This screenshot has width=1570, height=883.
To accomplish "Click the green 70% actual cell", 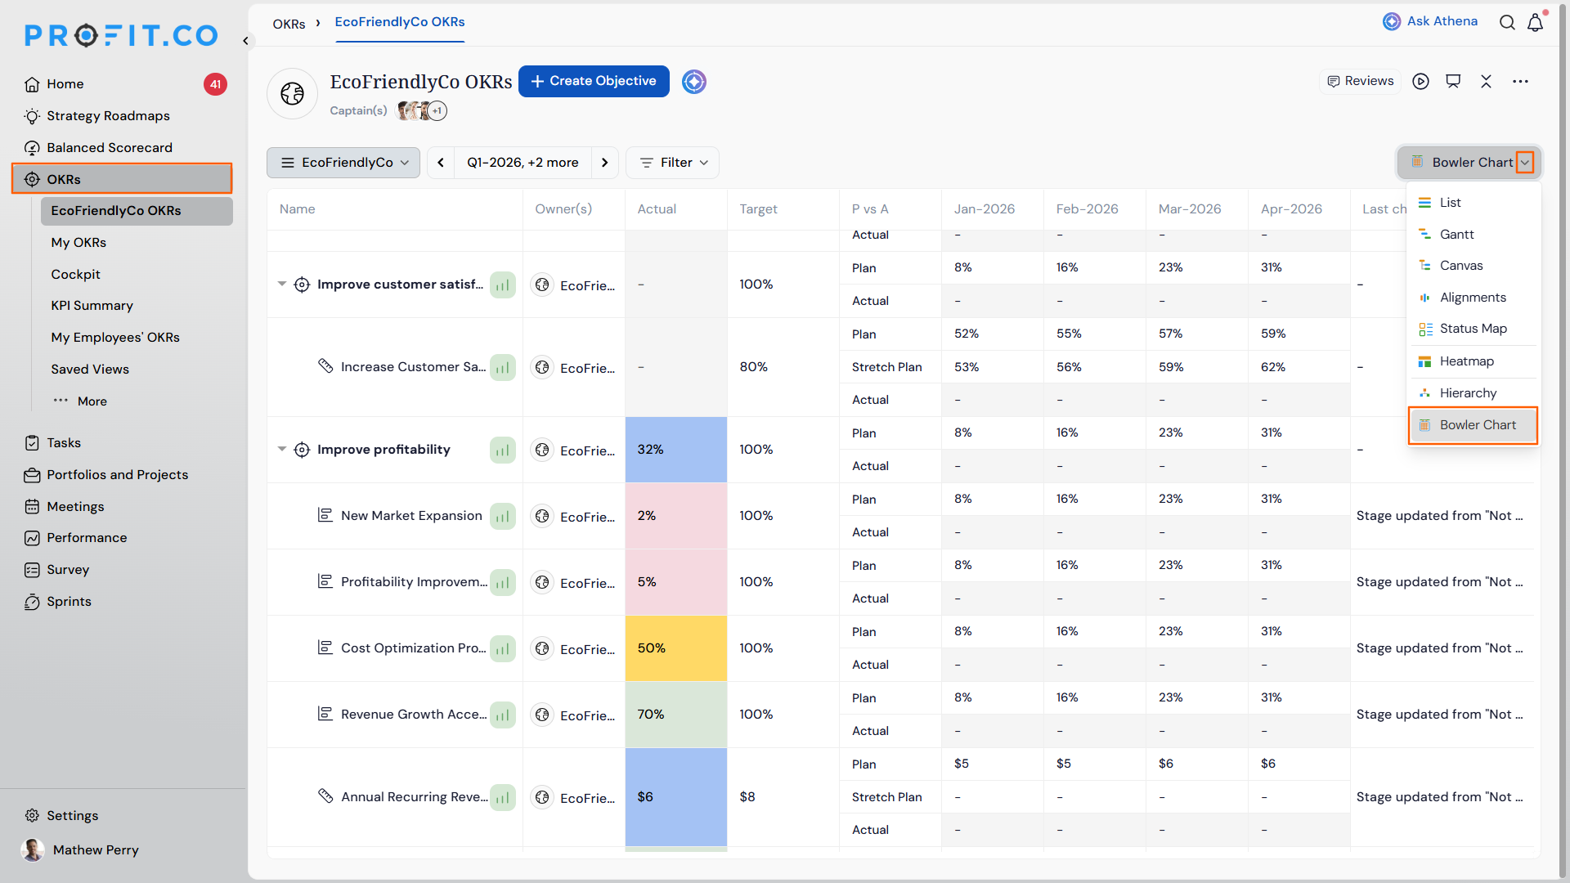I will (675, 715).
